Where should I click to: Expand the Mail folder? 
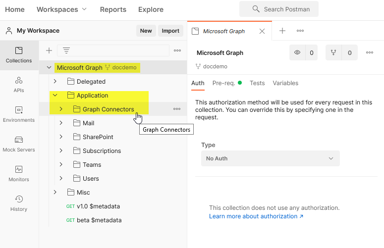coord(61,123)
